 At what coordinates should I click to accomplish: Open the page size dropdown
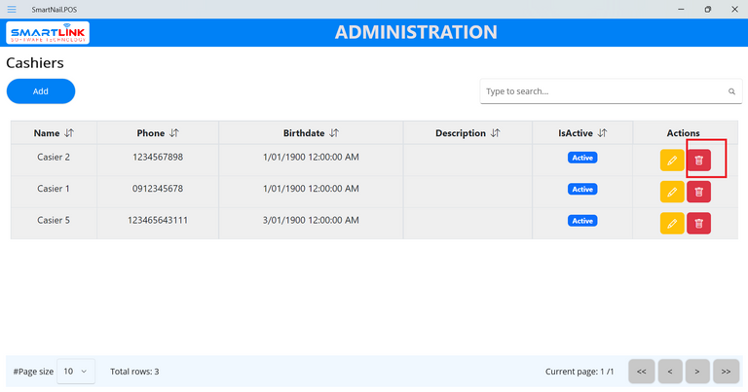[76, 372]
